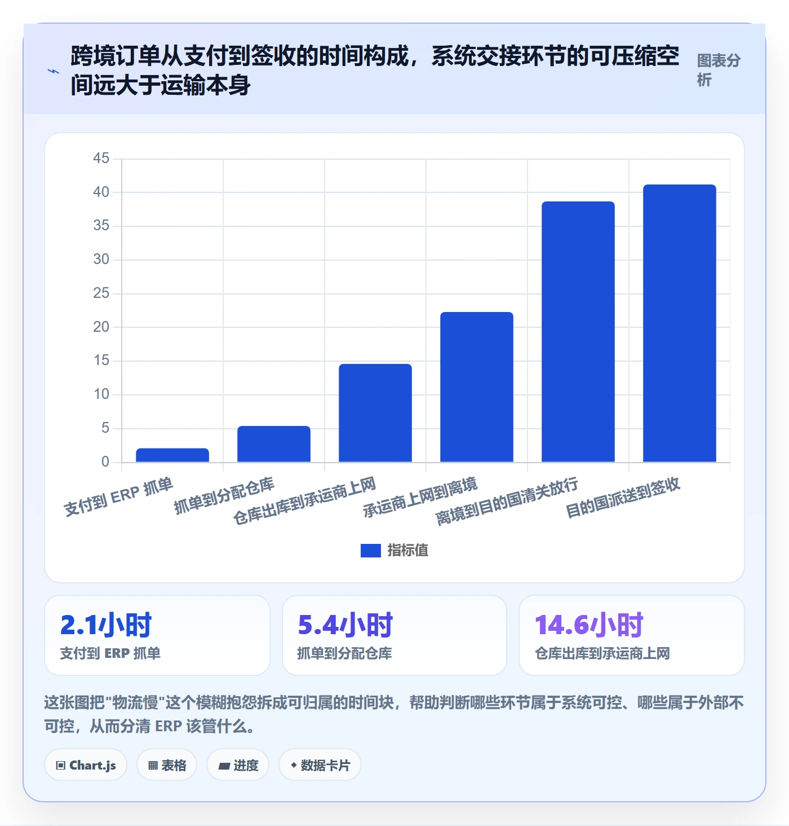Click the y-axis tick value 30
Image resolution: width=789 pixels, height=826 pixels.
click(101, 260)
